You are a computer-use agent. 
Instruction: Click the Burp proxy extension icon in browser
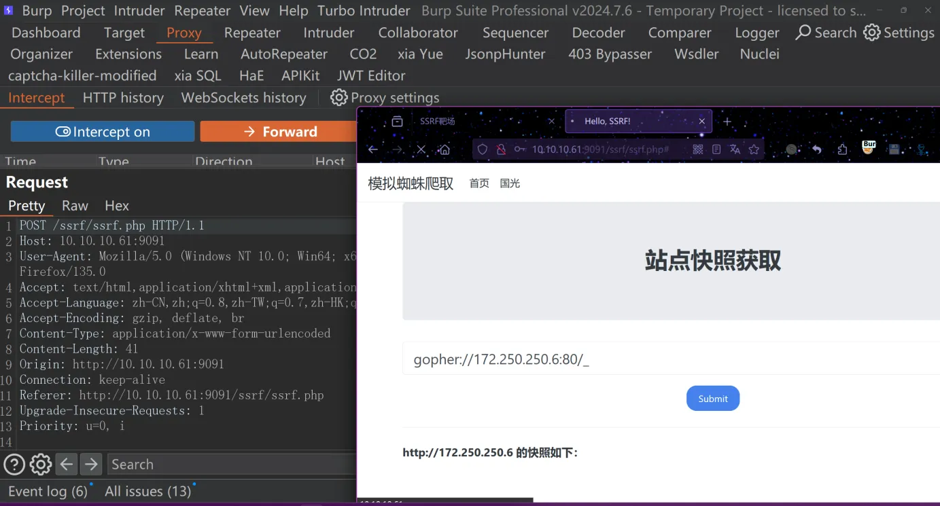pyautogui.click(x=869, y=147)
